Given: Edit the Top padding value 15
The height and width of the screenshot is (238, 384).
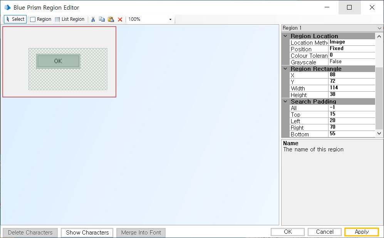Looking at the screenshot, I should [352, 114].
